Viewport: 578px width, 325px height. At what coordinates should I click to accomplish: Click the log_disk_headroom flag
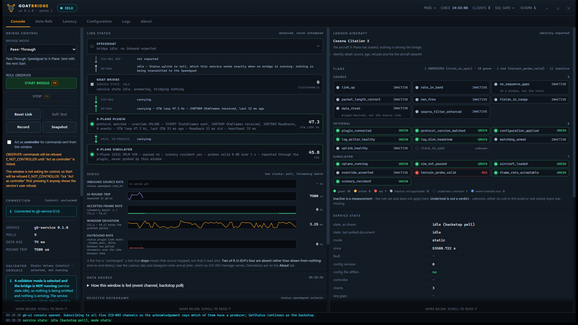pos(451,140)
